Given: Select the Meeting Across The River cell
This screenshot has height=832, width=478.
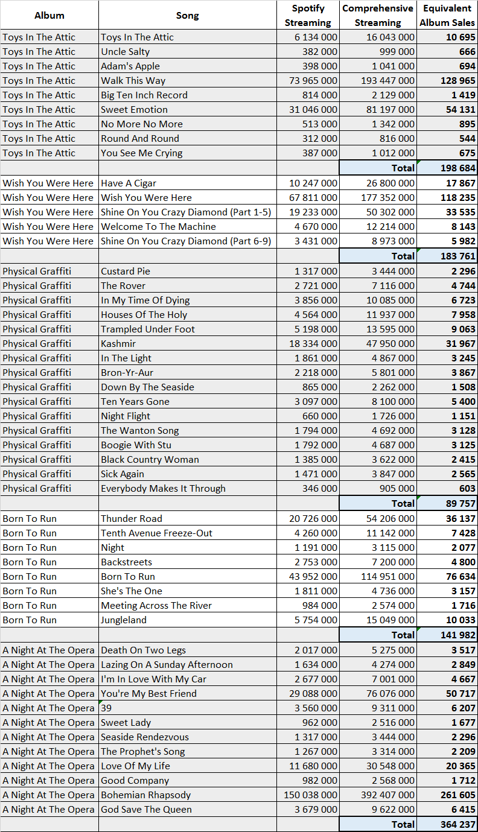Looking at the screenshot, I should tap(187, 605).
